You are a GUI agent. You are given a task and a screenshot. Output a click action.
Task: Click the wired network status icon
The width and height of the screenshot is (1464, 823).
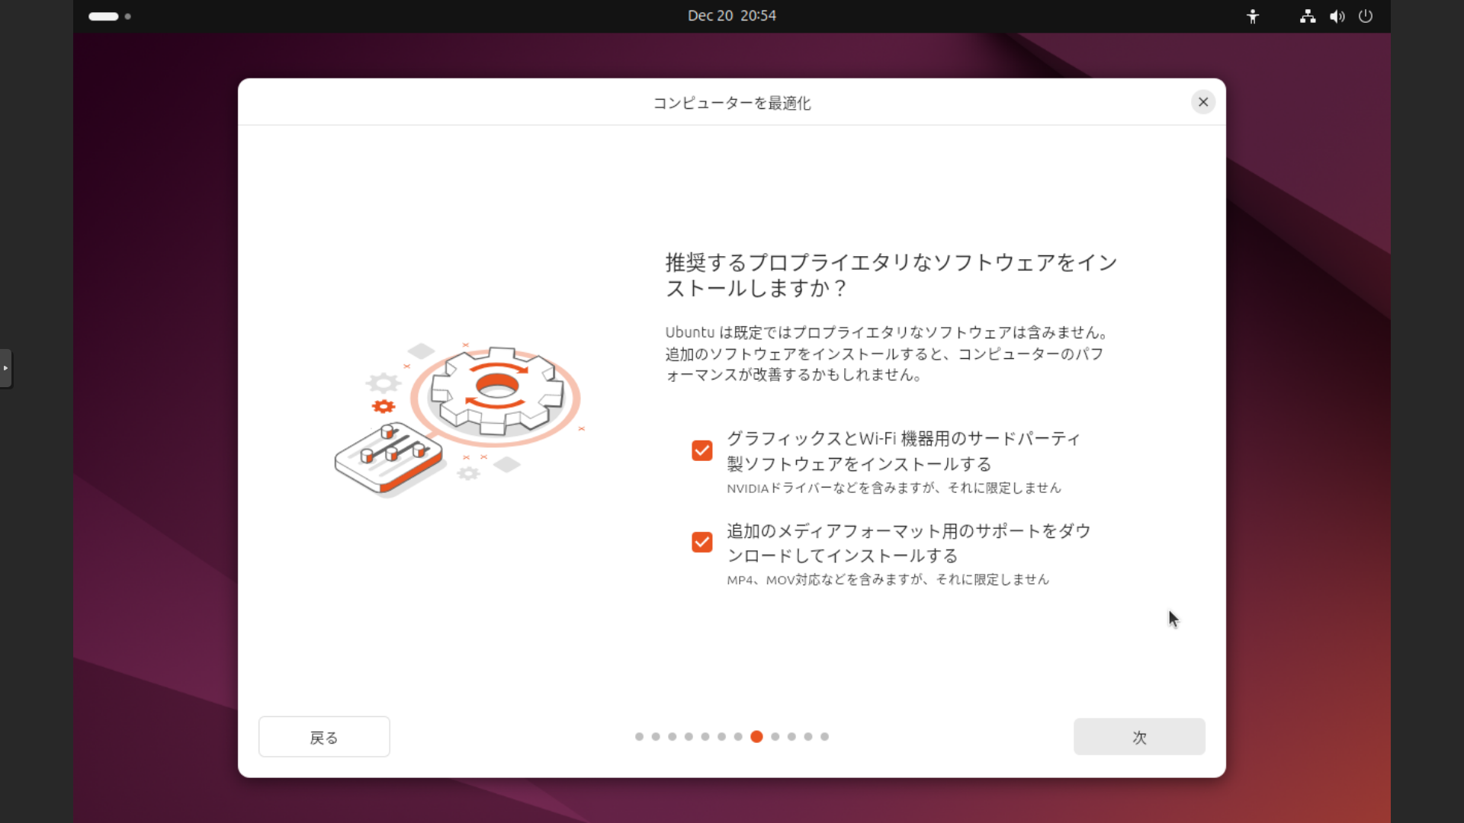[1308, 16]
